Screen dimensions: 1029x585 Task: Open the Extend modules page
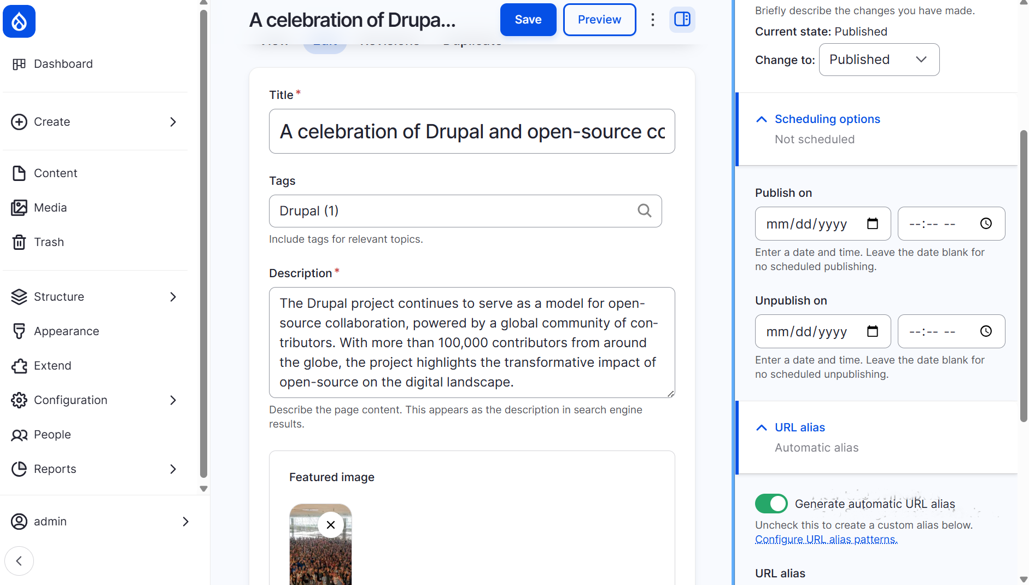(52, 366)
